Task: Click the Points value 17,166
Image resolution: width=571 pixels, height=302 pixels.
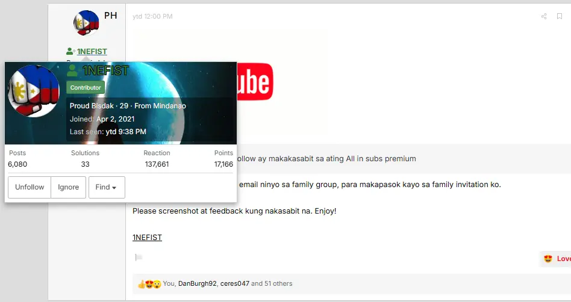Action: click(223, 164)
